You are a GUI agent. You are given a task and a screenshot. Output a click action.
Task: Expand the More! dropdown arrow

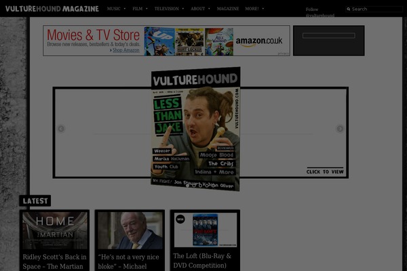[x=263, y=9]
